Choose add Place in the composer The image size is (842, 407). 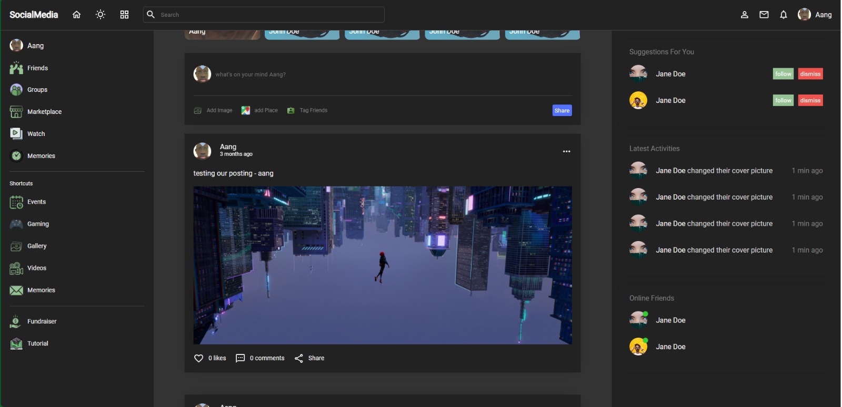259,110
